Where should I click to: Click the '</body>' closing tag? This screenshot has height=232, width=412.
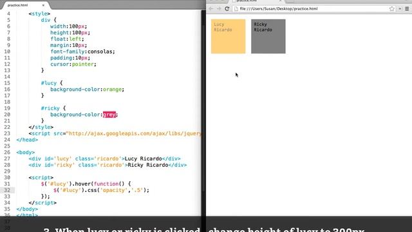[27, 209]
